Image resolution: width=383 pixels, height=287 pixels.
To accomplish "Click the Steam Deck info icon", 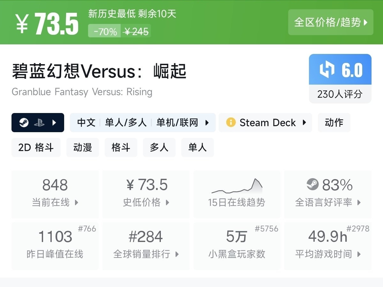I will tap(230, 123).
